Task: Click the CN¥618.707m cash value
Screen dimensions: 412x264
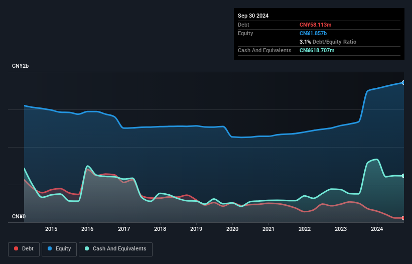Action: point(317,50)
